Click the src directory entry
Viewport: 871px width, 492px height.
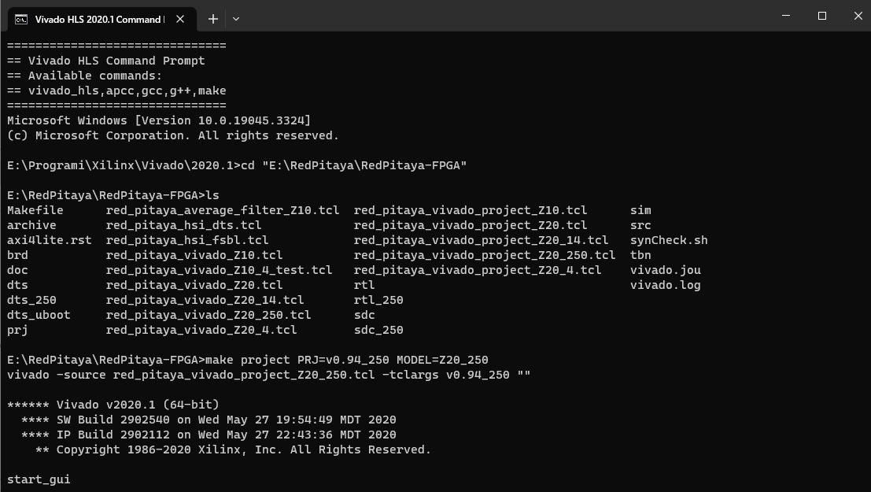coord(640,226)
